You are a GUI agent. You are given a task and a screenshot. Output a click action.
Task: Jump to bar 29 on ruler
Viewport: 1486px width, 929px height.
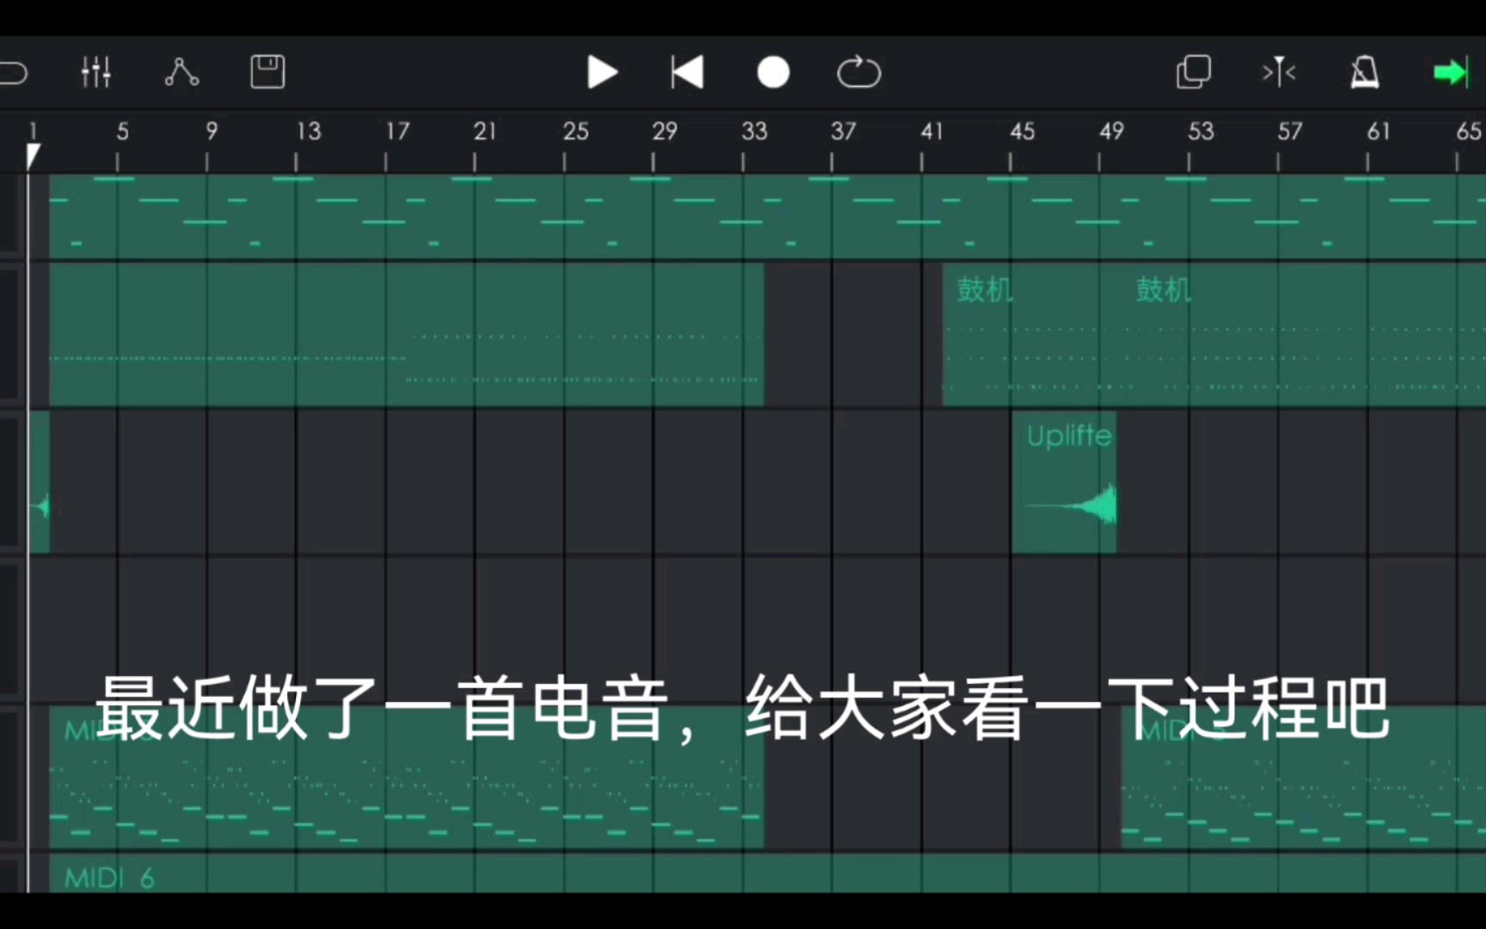[664, 132]
